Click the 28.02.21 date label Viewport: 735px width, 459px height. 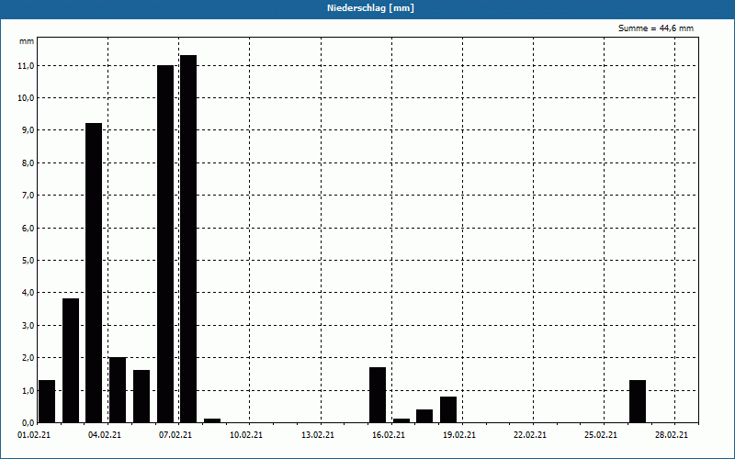(x=672, y=435)
